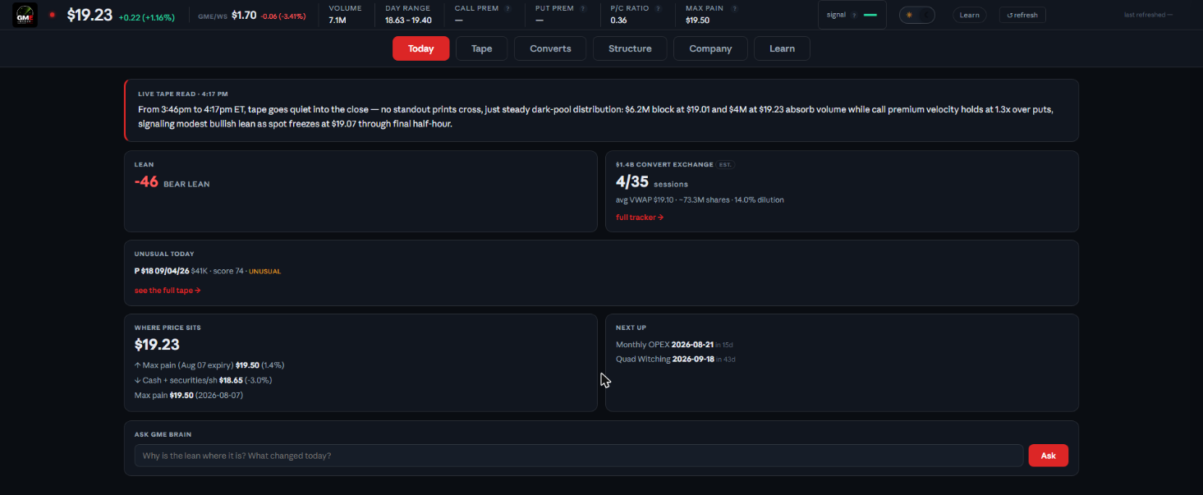The height and width of the screenshot is (495, 1203).
Task: Focus the Ask GME Brain question field
Action: 579,456
